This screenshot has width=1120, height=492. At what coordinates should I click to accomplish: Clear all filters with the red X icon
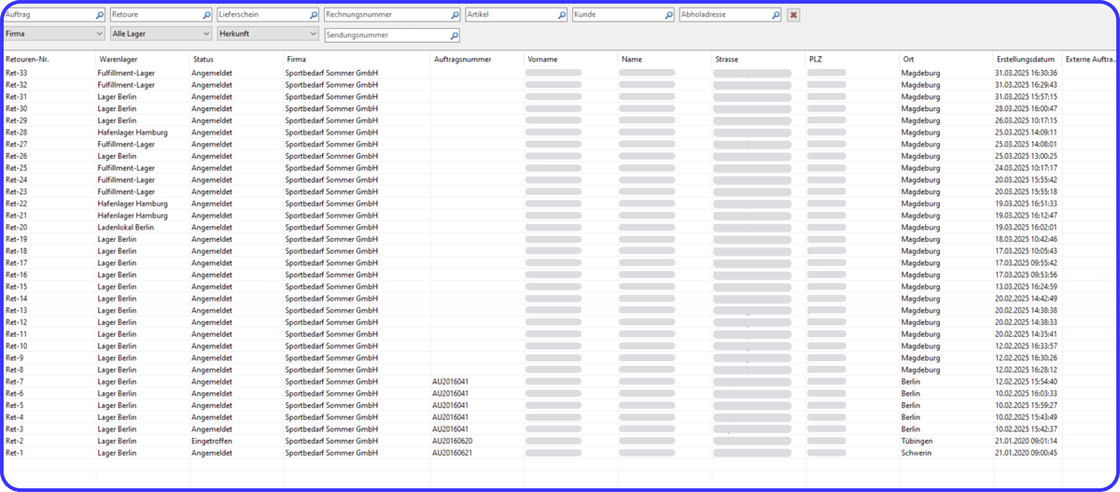[793, 16]
